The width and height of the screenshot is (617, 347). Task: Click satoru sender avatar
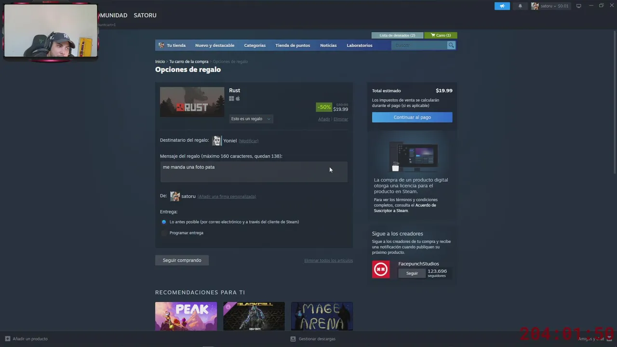click(175, 196)
